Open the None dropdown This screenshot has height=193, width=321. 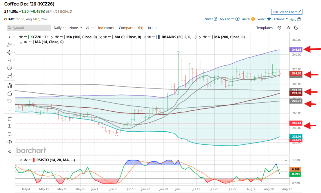click(76, 28)
